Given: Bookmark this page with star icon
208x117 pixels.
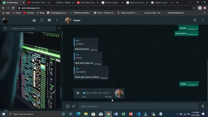Looking at the screenshot, I should point(194,8).
